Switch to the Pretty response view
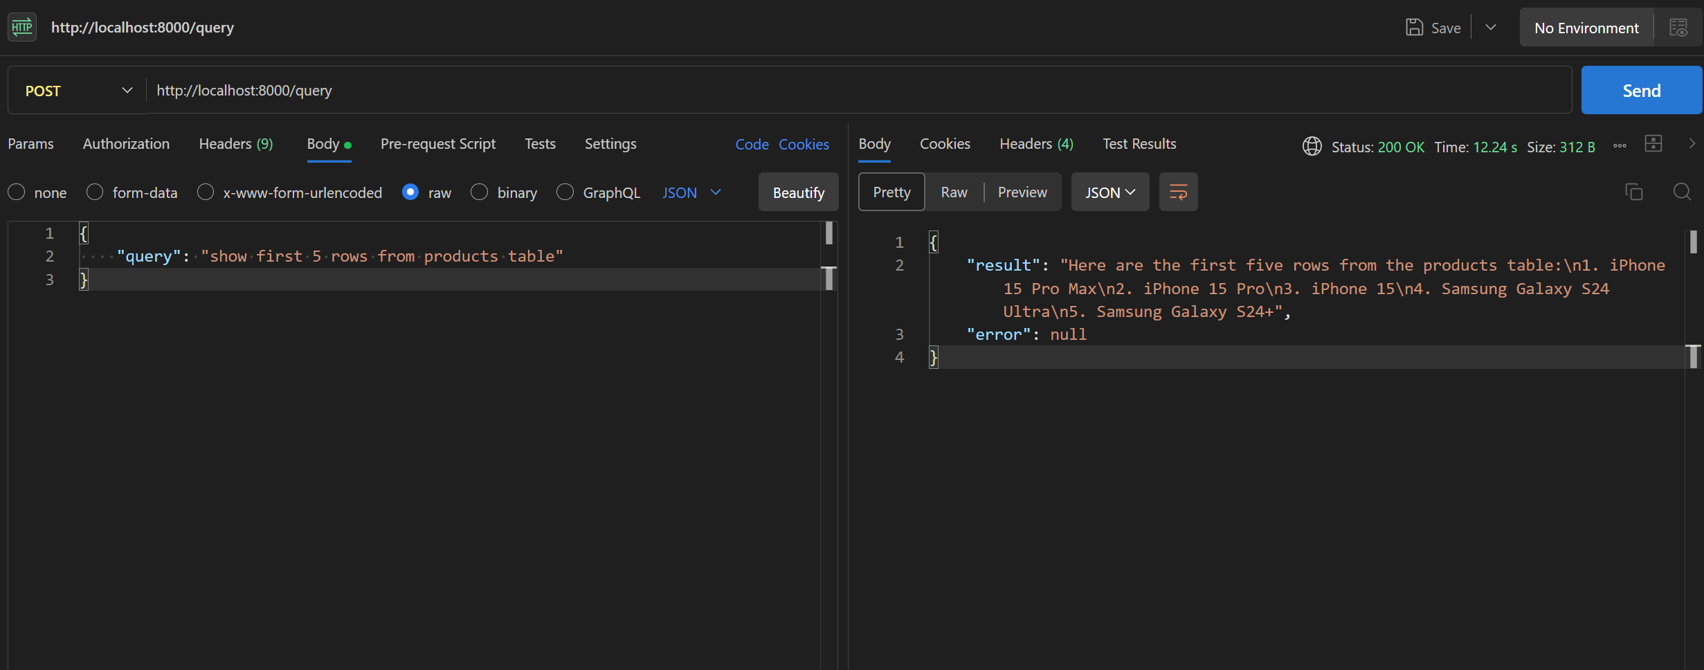Screen dimensions: 1704x670 891,192
